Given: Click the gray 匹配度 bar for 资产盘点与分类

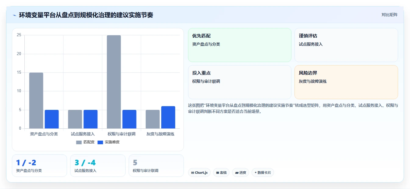Looking at the screenshot, I should (36, 100).
